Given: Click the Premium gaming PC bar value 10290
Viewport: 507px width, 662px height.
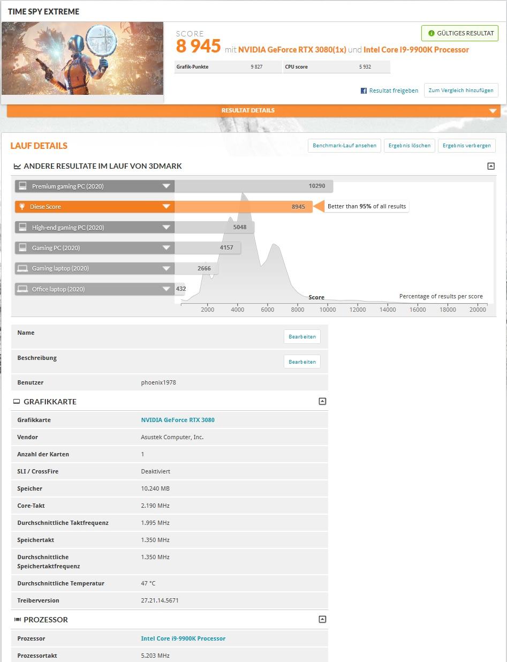Looking at the screenshot, I should [317, 186].
